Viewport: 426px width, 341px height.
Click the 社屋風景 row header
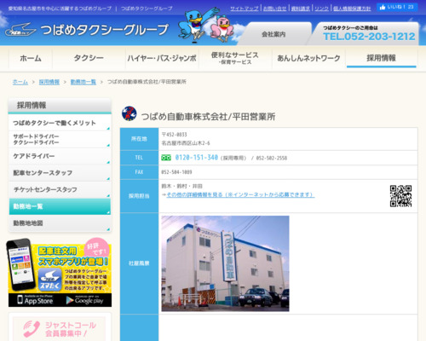tap(139, 263)
